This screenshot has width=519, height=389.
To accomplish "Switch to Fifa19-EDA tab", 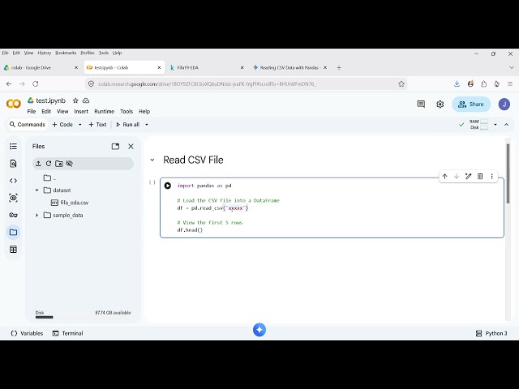I will pos(207,67).
